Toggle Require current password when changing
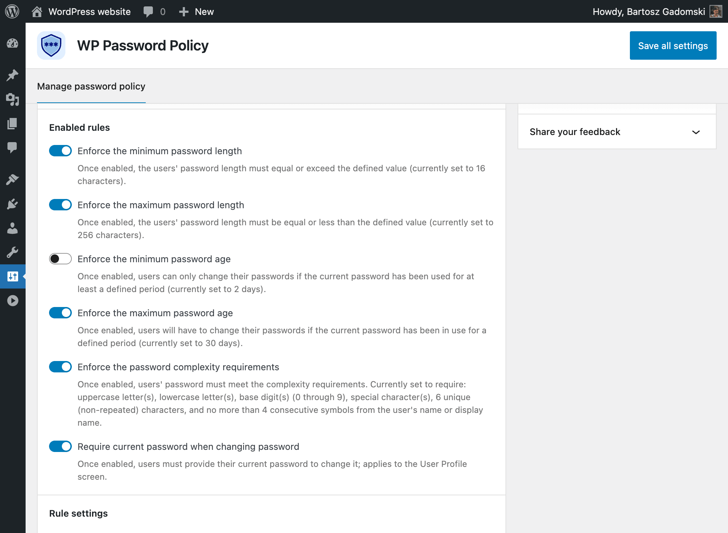Screen dimensions: 728x533 tap(60, 446)
